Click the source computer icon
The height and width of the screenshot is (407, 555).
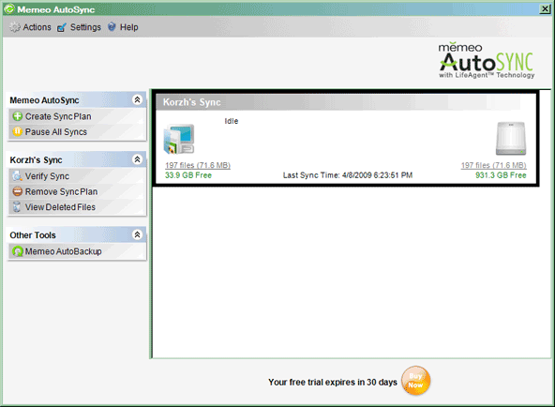pyautogui.click(x=179, y=139)
